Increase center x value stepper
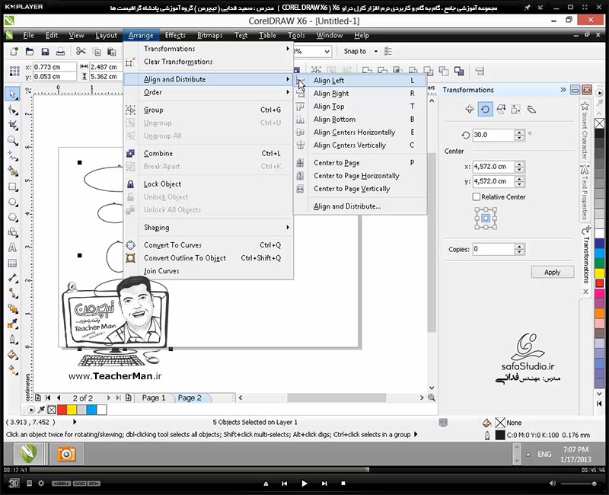This screenshot has width=609, height=495. 520,164
